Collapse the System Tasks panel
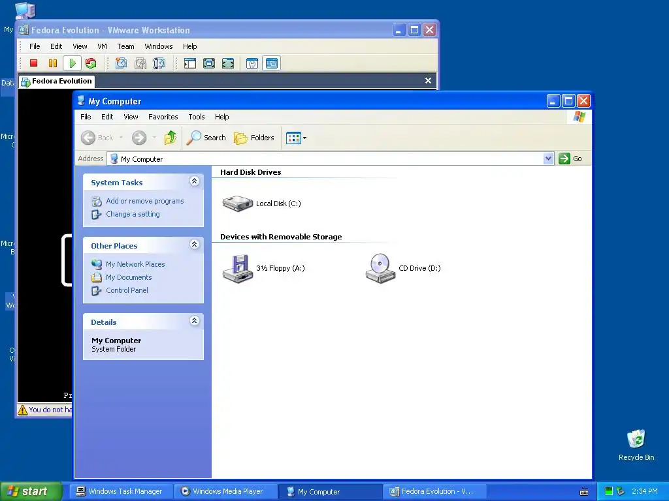 194,181
